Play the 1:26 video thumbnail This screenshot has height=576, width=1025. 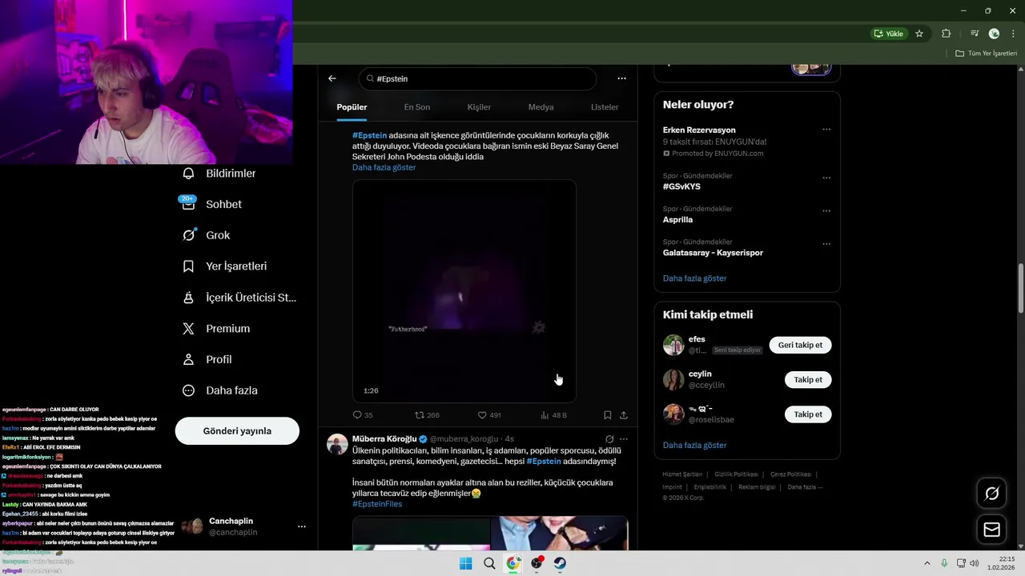464,291
